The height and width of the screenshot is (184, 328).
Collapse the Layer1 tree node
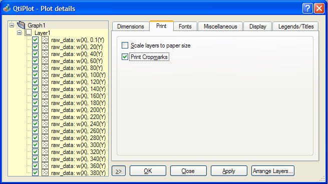pos(19,33)
